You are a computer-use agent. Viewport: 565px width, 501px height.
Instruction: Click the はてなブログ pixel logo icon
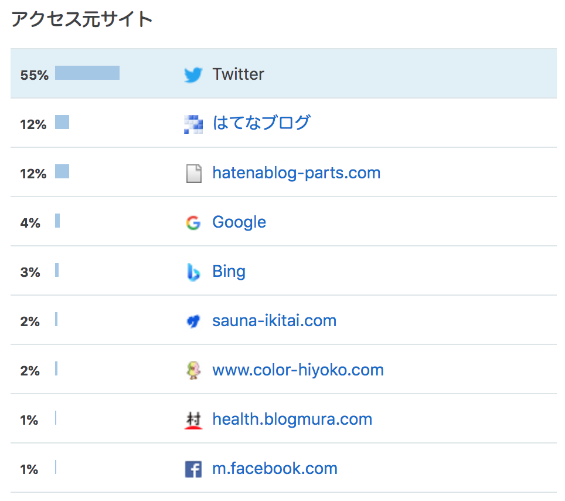[x=193, y=124]
